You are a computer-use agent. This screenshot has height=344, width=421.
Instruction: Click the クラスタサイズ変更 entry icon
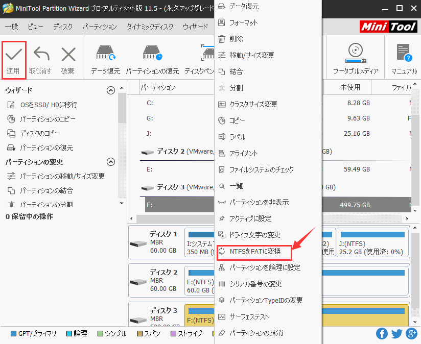tap(222, 104)
